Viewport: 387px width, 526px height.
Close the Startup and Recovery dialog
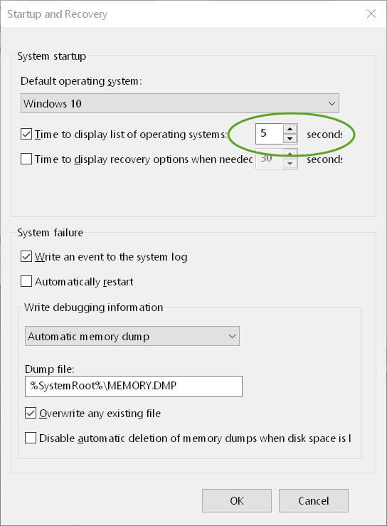point(371,14)
